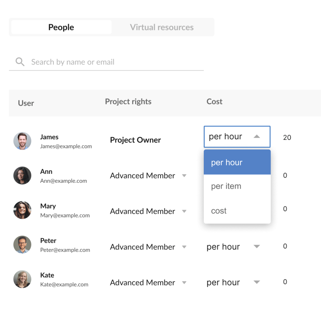Viewport: 321px width, 312px height.
Task: Click James's profile avatar
Action: coord(22,141)
